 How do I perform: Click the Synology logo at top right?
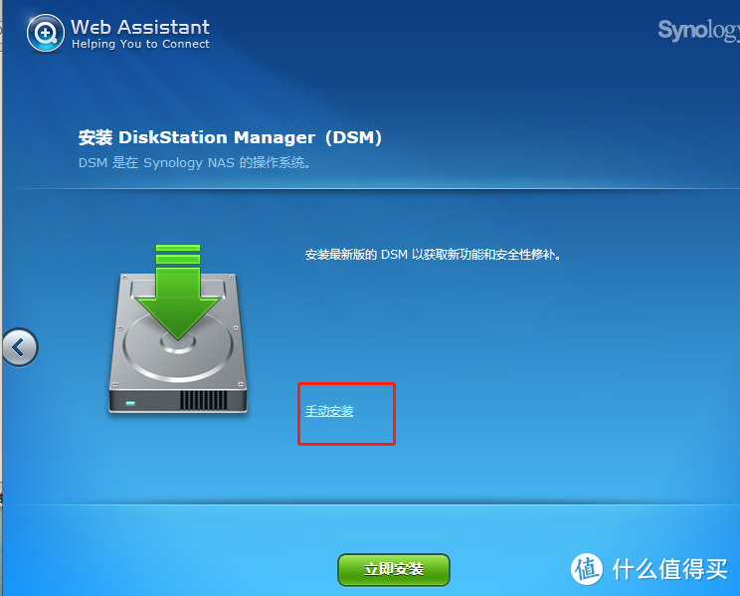pos(698,31)
